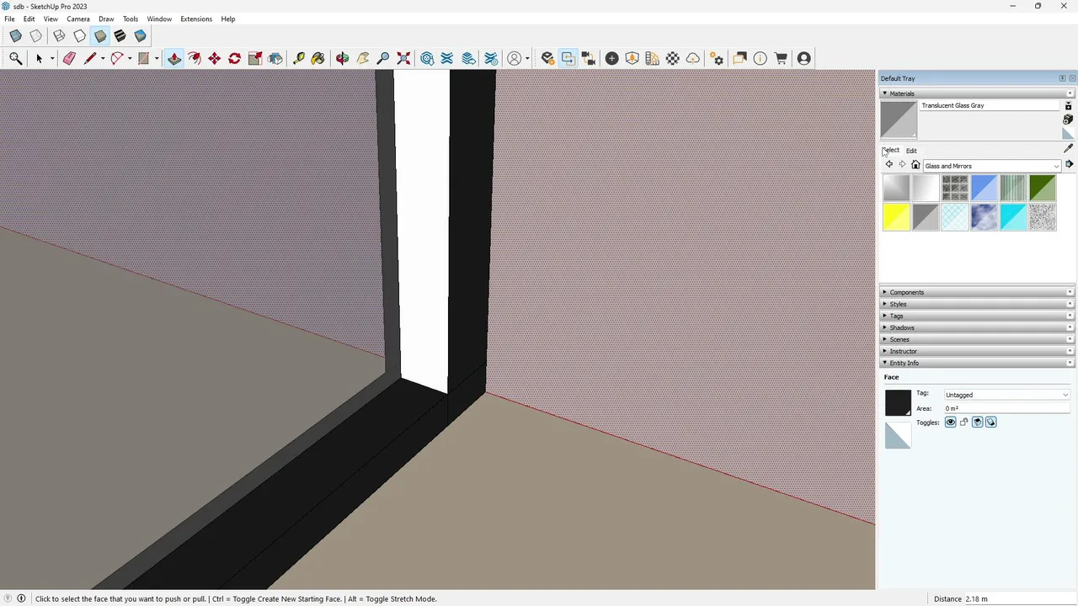The image size is (1078, 606).
Task: Switch to X-ray face style
Action: [15, 36]
